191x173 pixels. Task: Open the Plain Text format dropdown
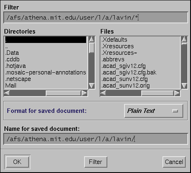[x=153, y=111]
